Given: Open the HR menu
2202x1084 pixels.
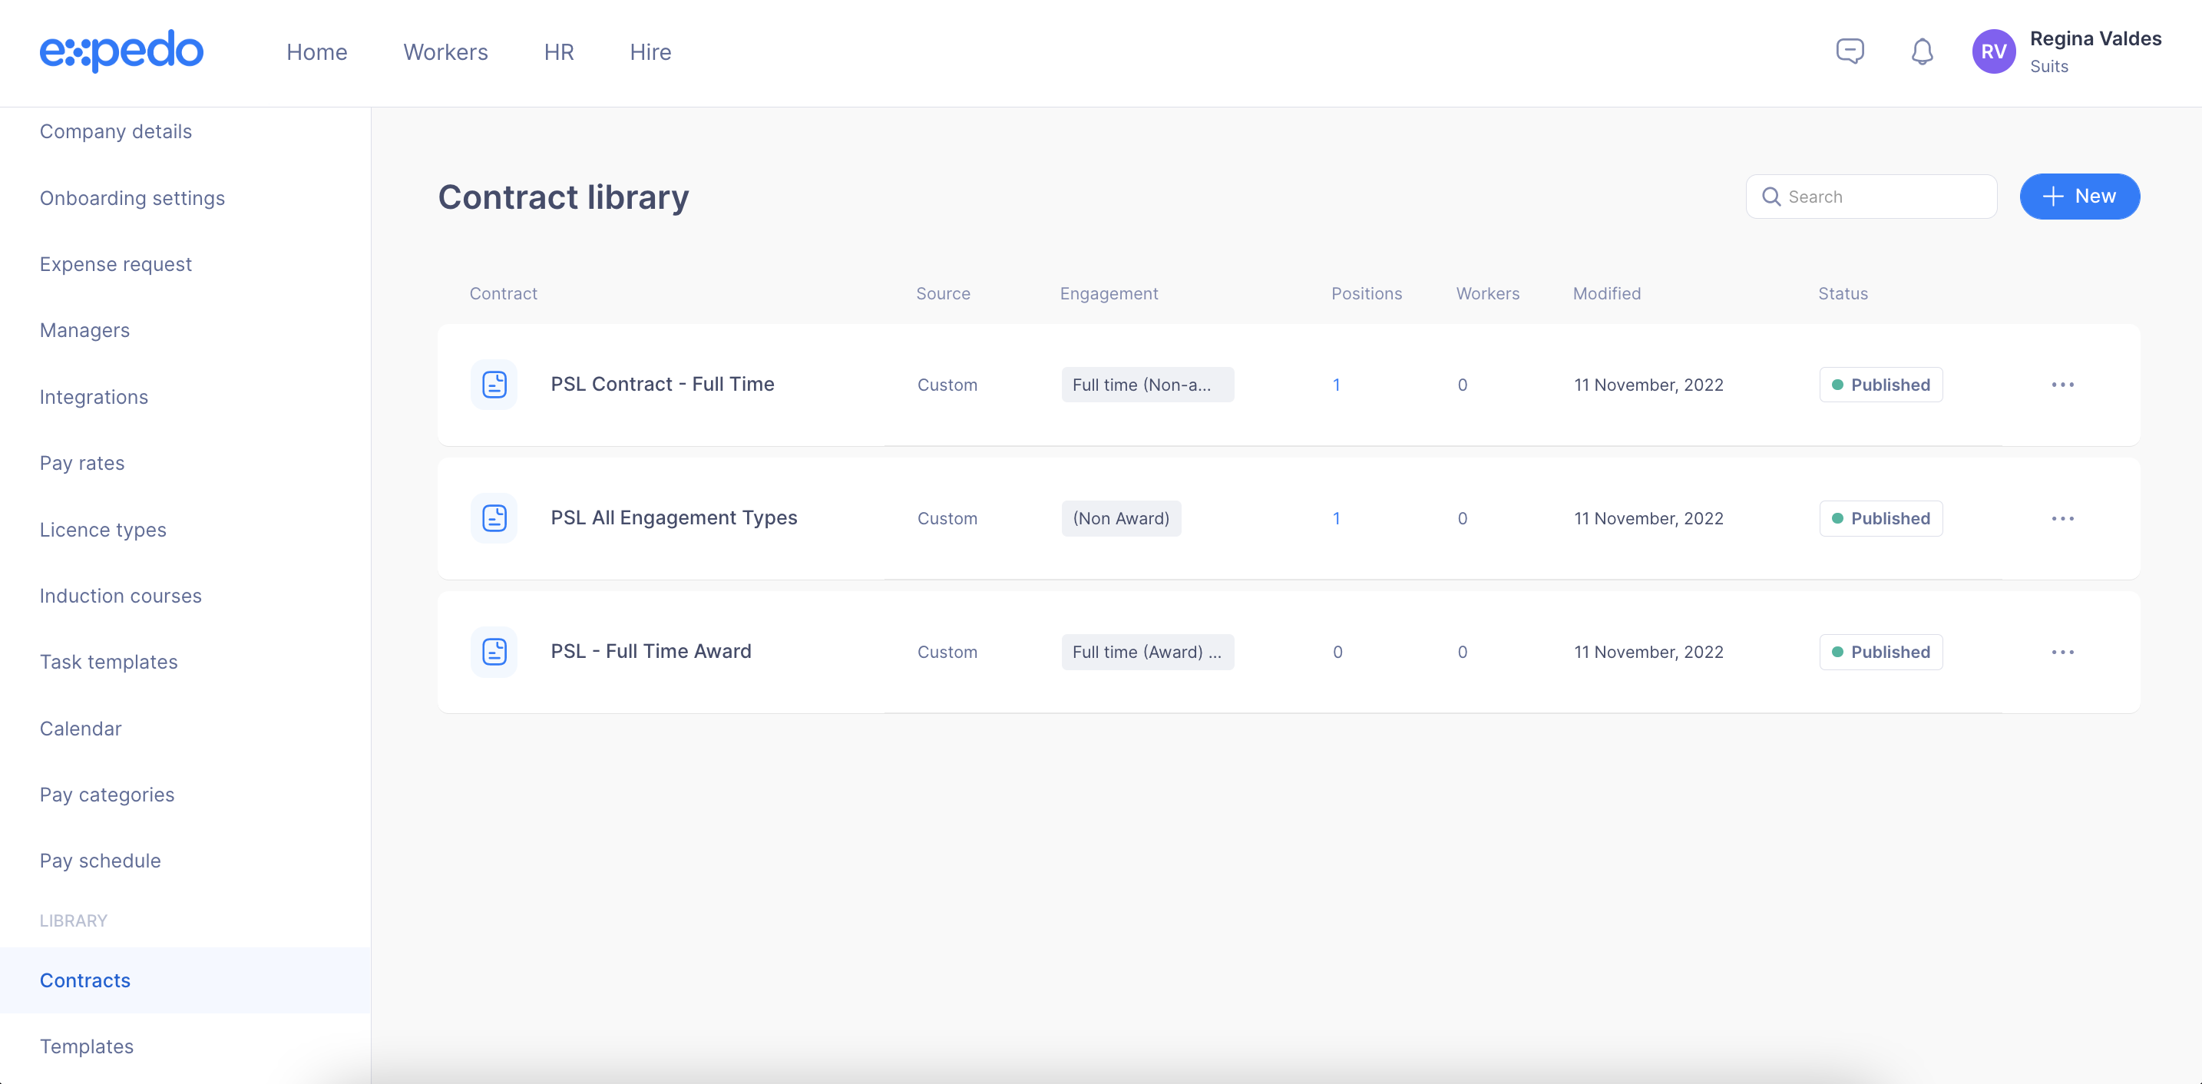Looking at the screenshot, I should point(559,52).
